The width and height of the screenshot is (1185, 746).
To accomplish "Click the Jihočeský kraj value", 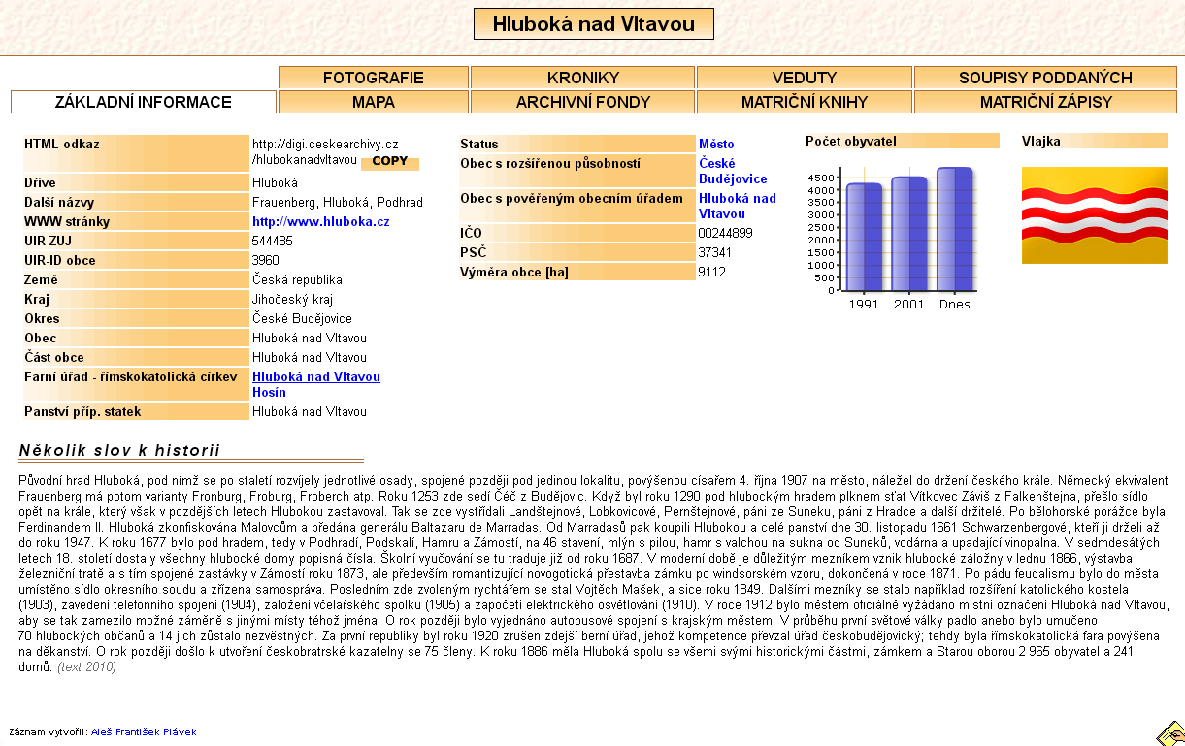I will coord(292,300).
